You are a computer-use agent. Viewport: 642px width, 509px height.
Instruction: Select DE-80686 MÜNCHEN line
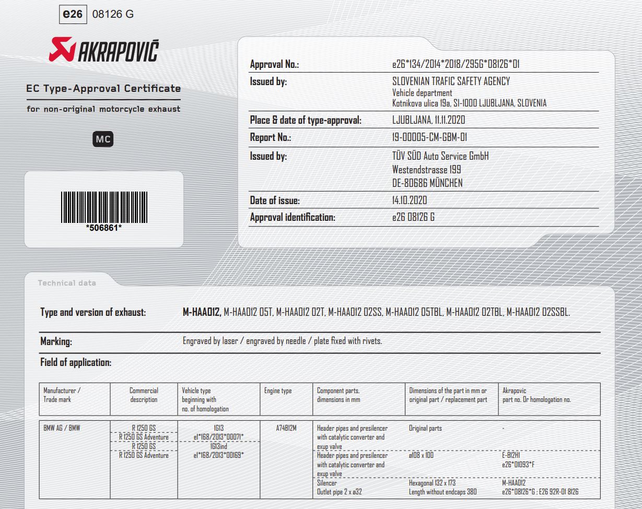click(427, 183)
